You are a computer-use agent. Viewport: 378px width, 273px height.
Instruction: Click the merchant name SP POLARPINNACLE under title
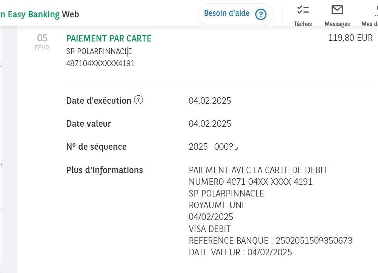click(99, 51)
